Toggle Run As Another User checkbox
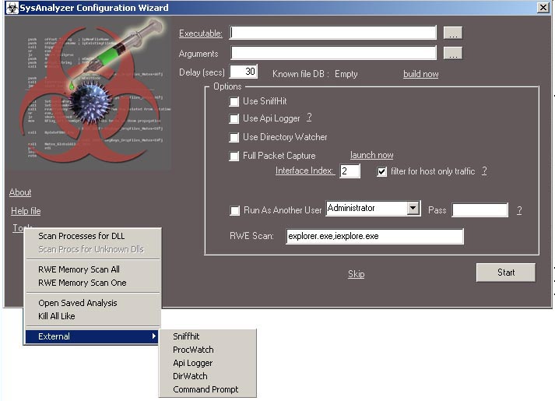The height and width of the screenshot is (401, 555). (x=234, y=210)
